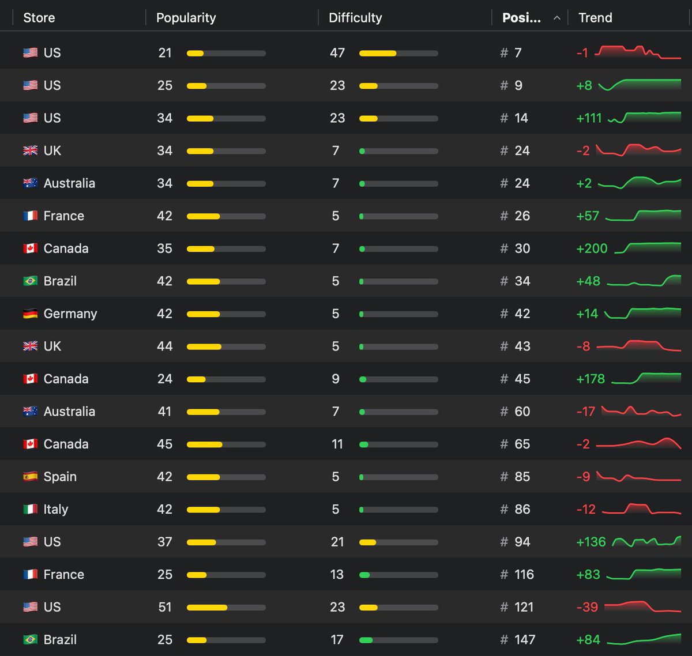692x656 pixels.
Task: Click the trend value +178
Action: 591,379
